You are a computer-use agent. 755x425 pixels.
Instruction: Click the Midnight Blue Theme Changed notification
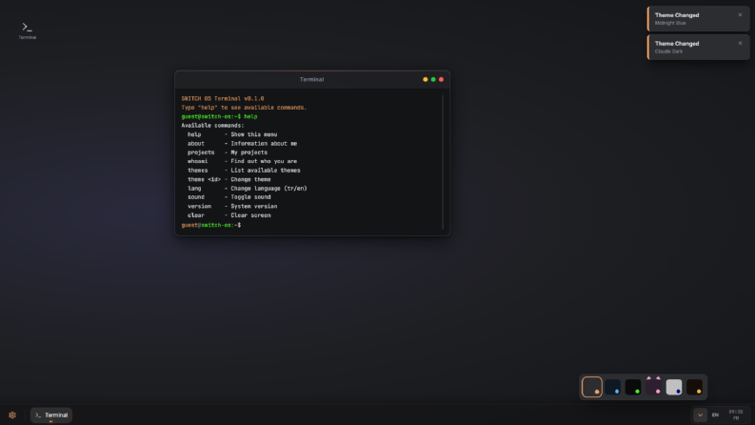[698, 19]
